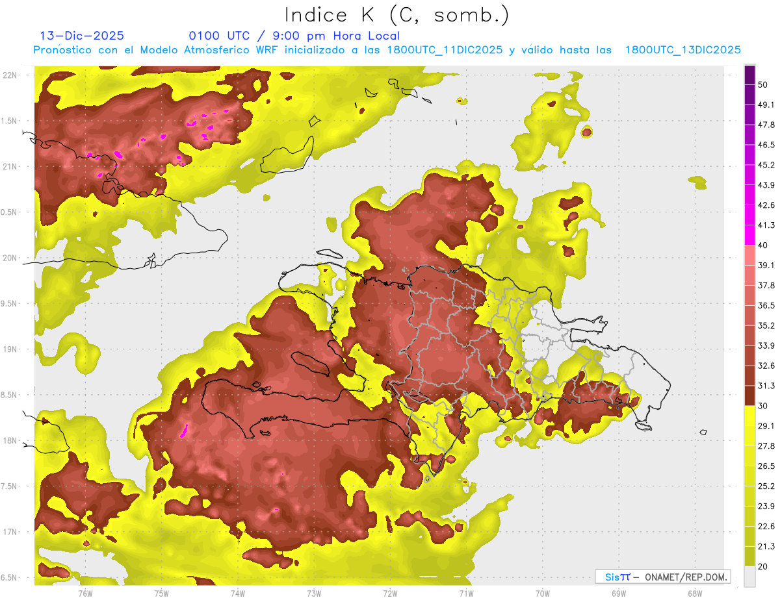Click the '8.5N' latitude label
The height and width of the screenshot is (602, 780).
click(x=9, y=395)
